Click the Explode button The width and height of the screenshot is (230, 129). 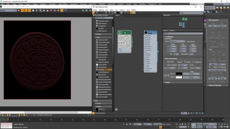[213, 64]
